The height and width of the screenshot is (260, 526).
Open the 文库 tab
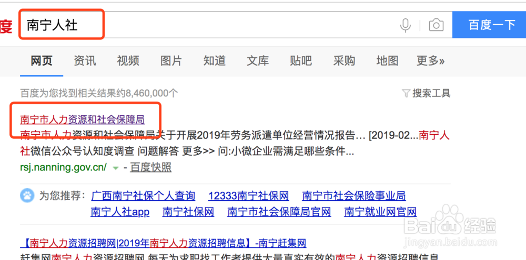point(258,61)
